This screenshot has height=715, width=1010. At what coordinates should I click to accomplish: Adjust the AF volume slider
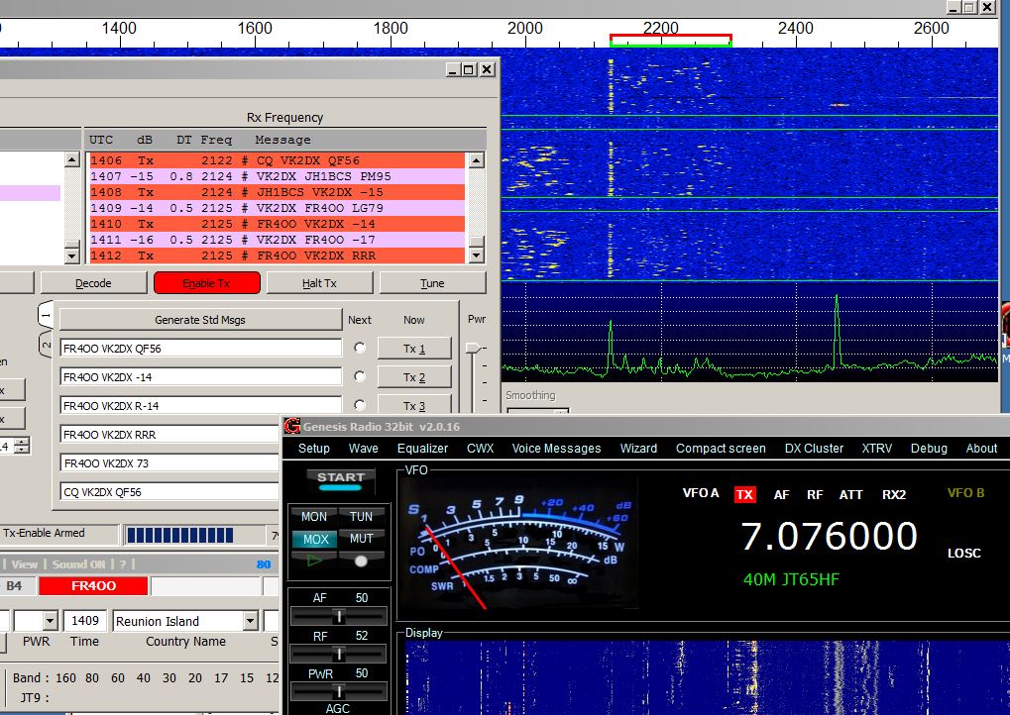[338, 615]
